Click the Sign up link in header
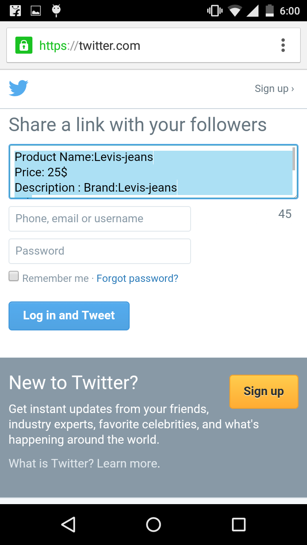The height and width of the screenshot is (545, 307). (274, 89)
